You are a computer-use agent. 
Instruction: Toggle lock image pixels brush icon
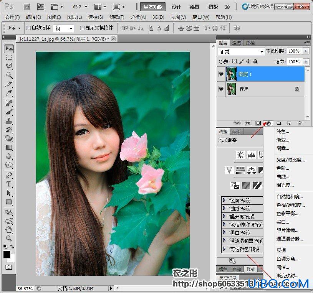tap(241, 61)
